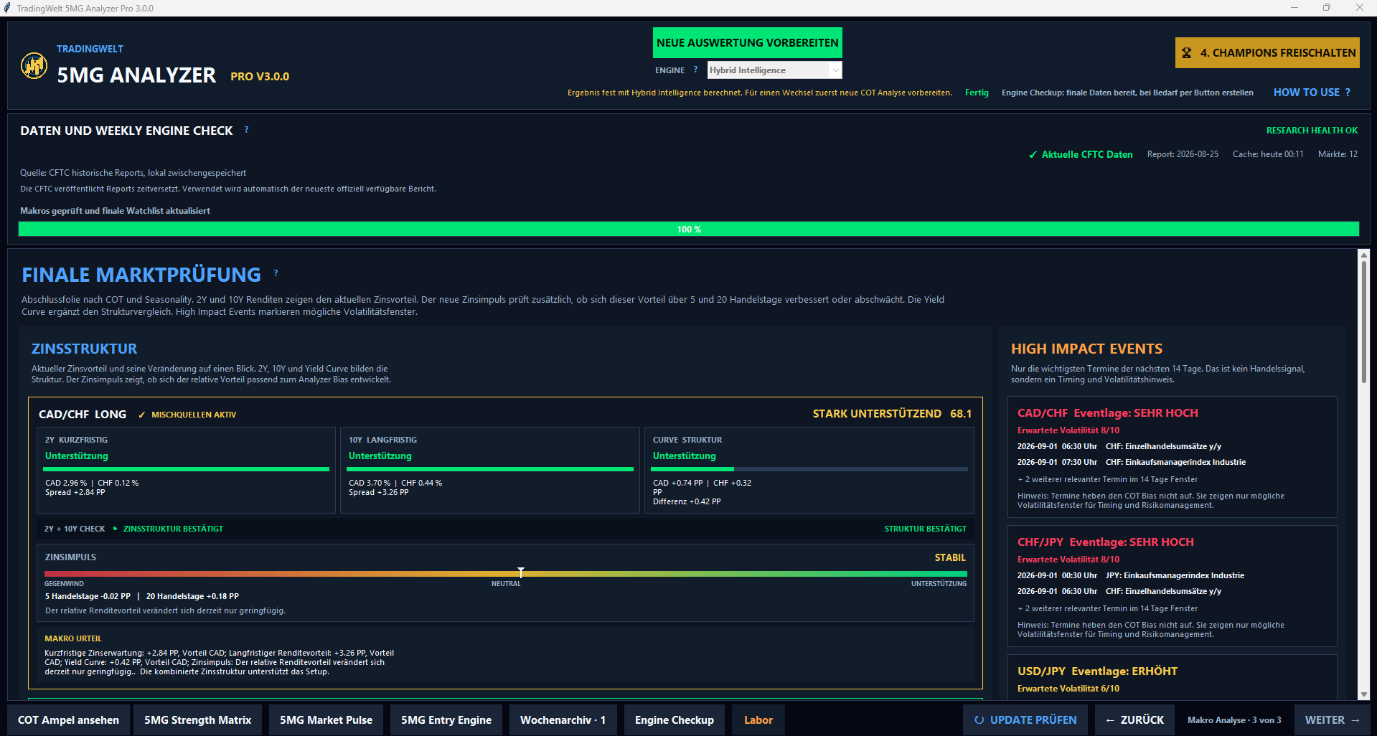This screenshot has width=1377, height=736.
Task: Open the Hybrid Intelligence engine dropdown
Action: (x=774, y=70)
